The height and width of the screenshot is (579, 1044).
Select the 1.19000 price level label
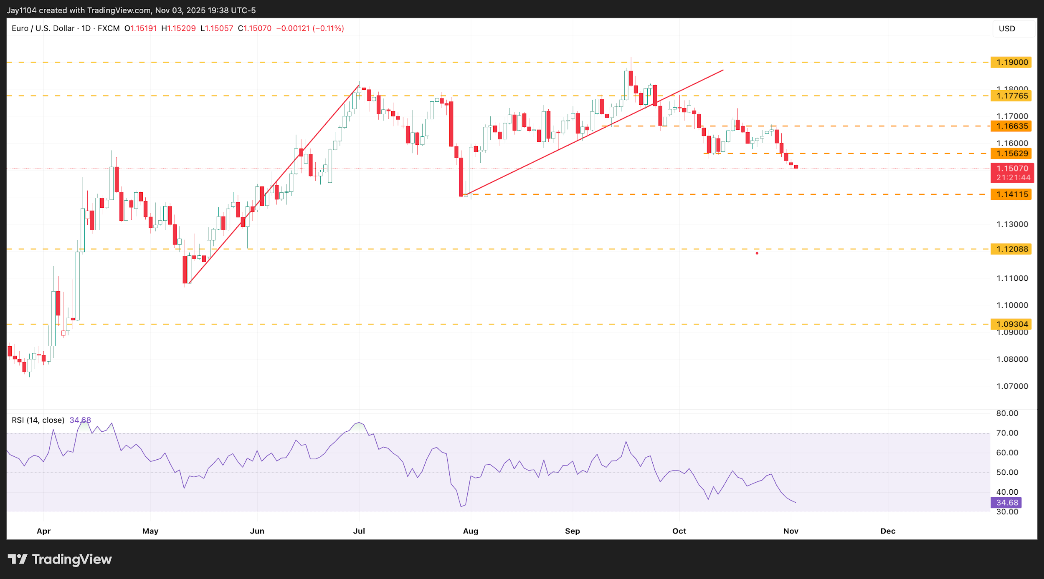[1012, 63]
